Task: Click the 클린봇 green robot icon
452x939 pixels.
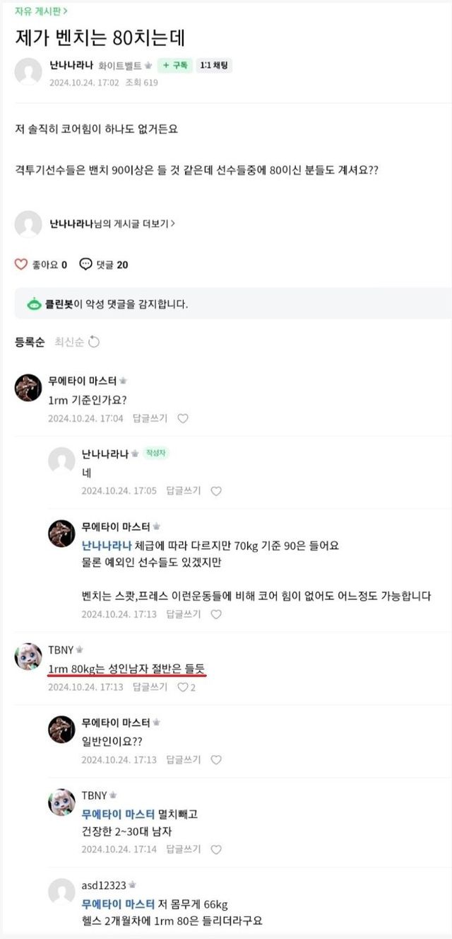Action: (x=35, y=304)
